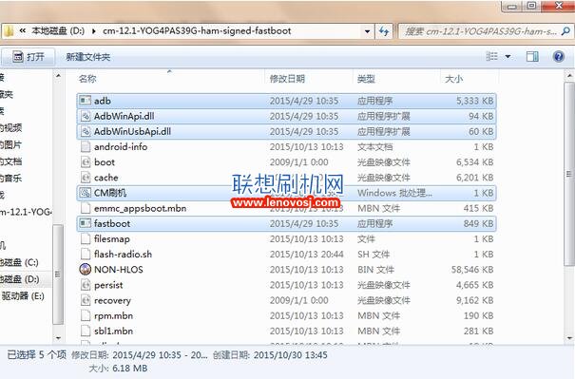The height and width of the screenshot is (379, 575).
Task: Click the 文档 item in navigation pane
Action: (10, 161)
